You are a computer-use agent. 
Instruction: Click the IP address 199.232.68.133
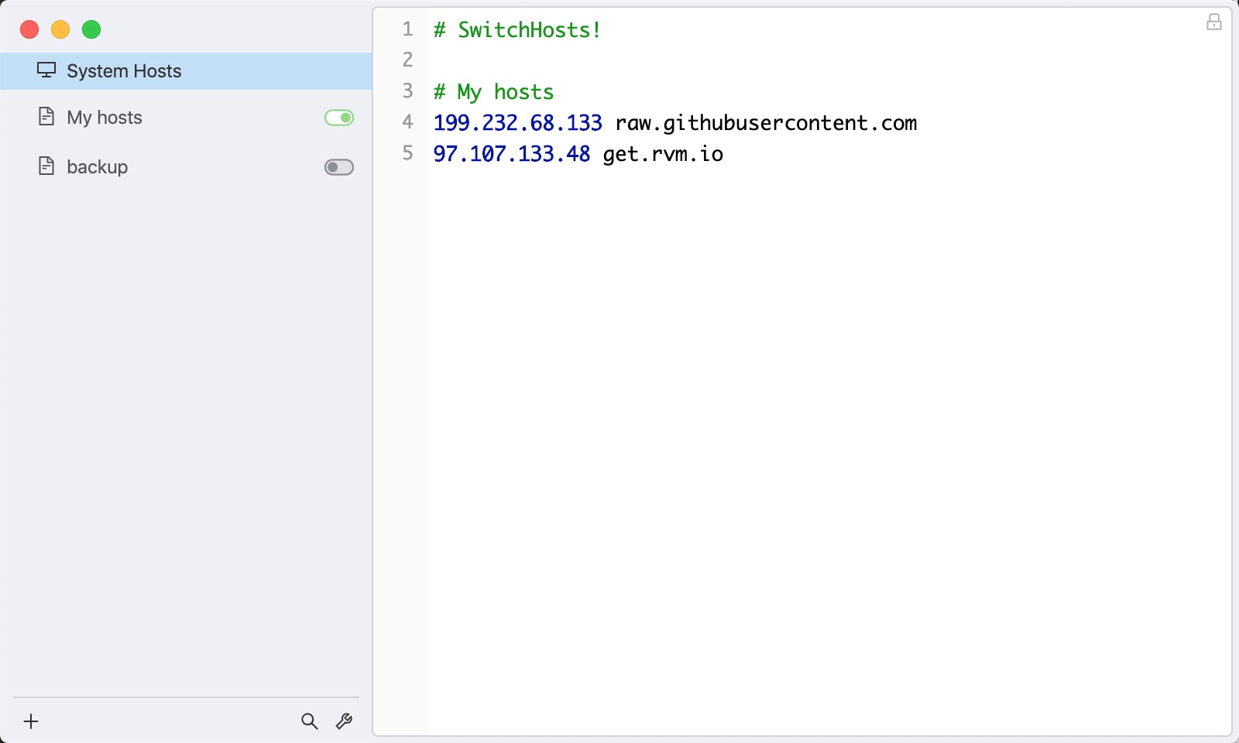point(517,123)
